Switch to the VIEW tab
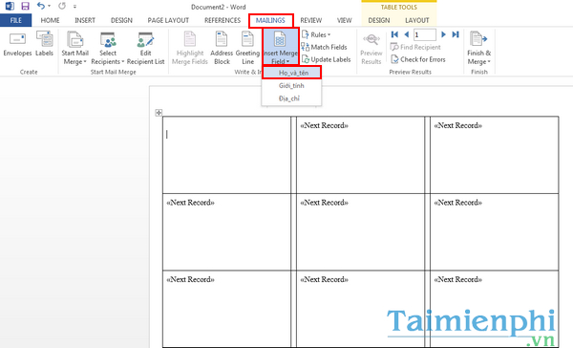 (344, 20)
